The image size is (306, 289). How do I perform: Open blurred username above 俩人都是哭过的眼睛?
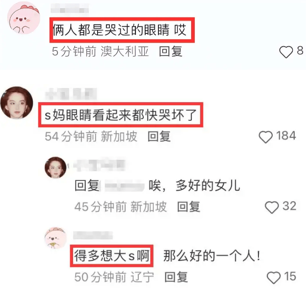tap(70, 9)
